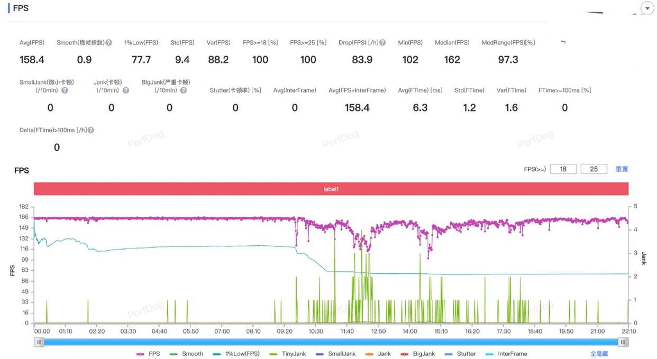Select the 1%Low(FPS) value 77.7
The image size is (657, 359).
[x=141, y=60]
